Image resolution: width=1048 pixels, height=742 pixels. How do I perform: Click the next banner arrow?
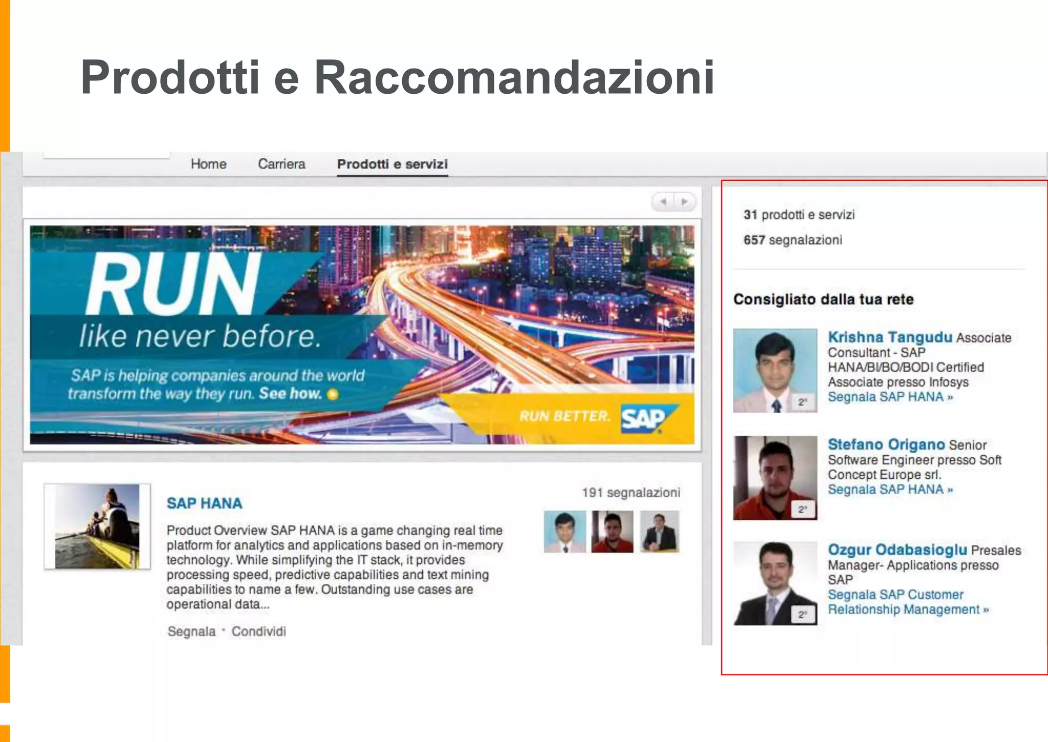pyautogui.click(x=685, y=202)
